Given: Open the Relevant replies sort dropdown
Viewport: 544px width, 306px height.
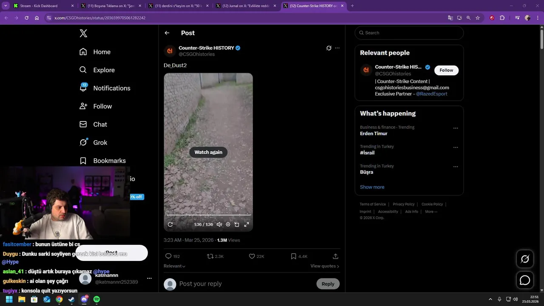Looking at the screenshot, I should coord(175,266).
